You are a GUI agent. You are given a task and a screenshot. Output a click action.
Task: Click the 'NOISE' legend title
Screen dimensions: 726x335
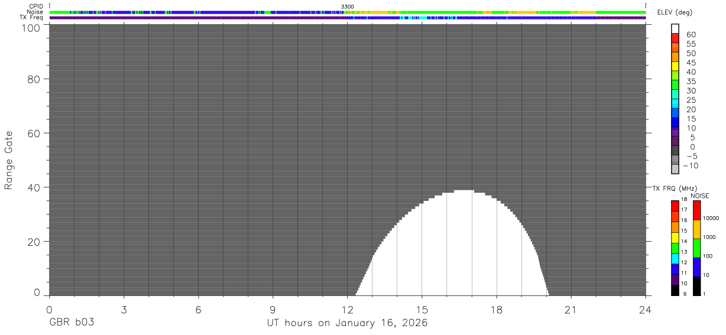click(701, 196)
